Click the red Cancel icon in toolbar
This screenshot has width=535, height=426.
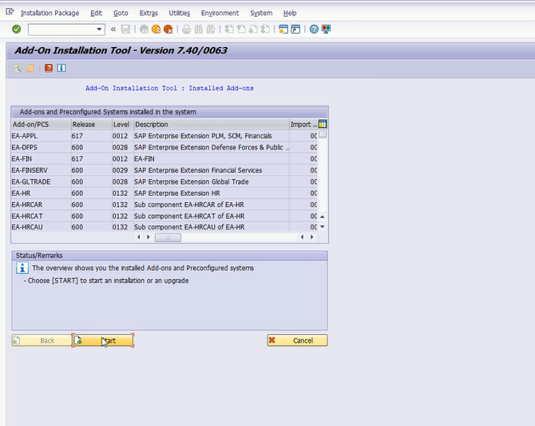coord(168,29)
